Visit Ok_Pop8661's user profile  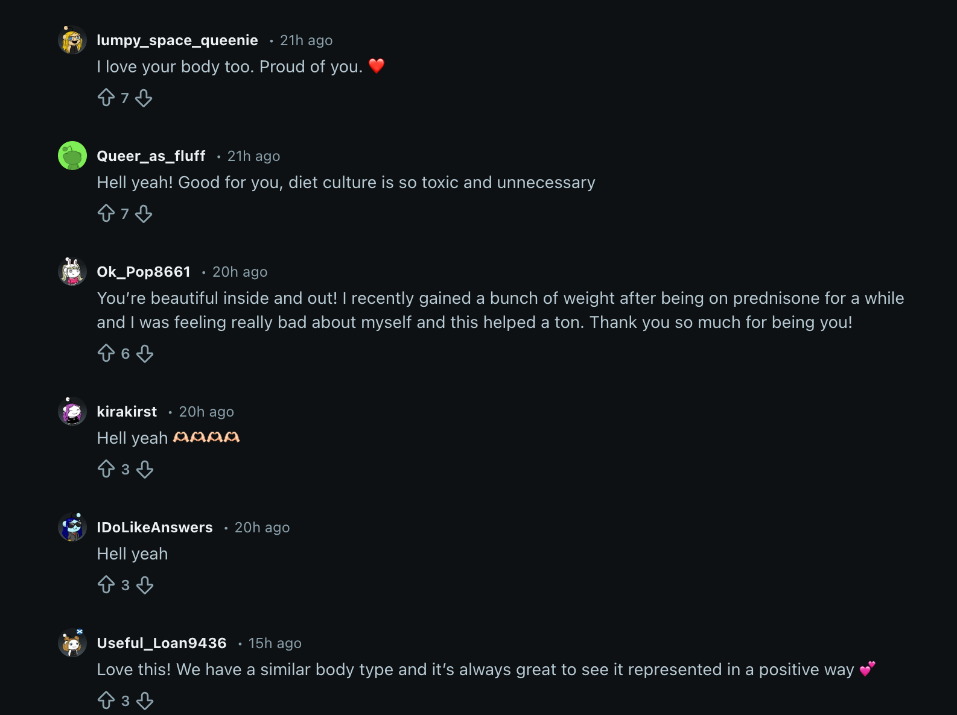144,272
